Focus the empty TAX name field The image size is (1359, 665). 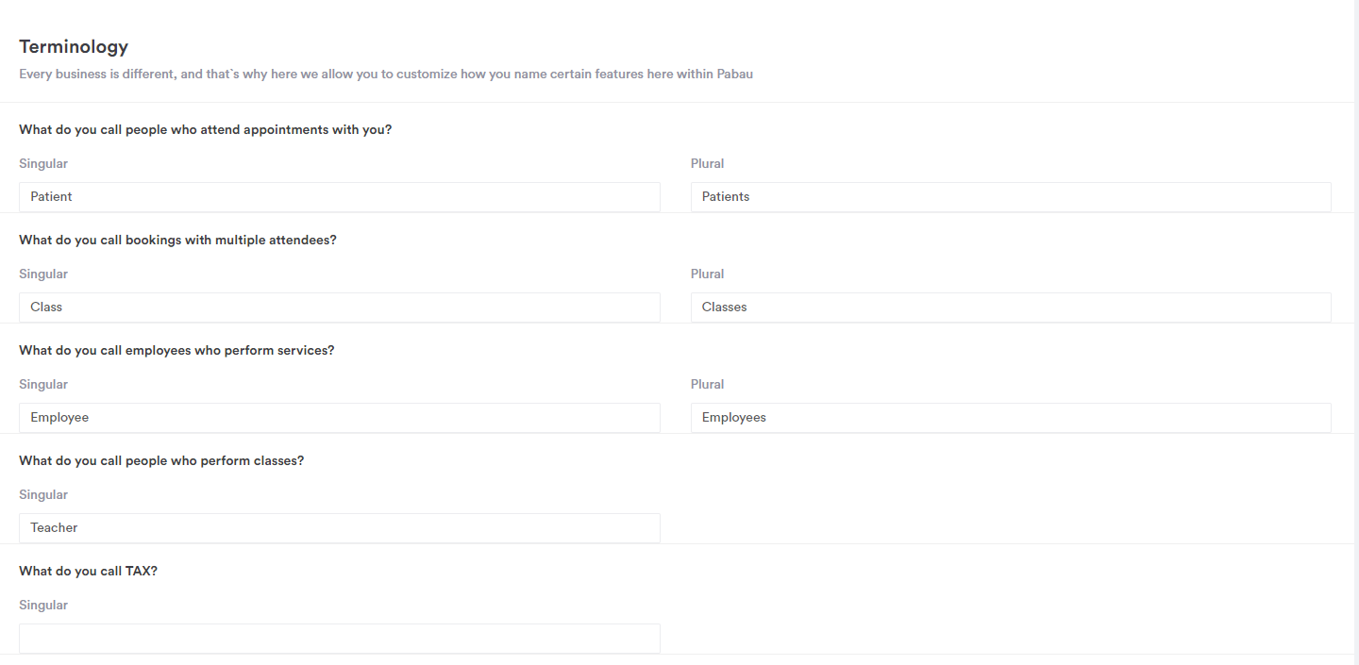pyautogui.click(x=340, y=638)
